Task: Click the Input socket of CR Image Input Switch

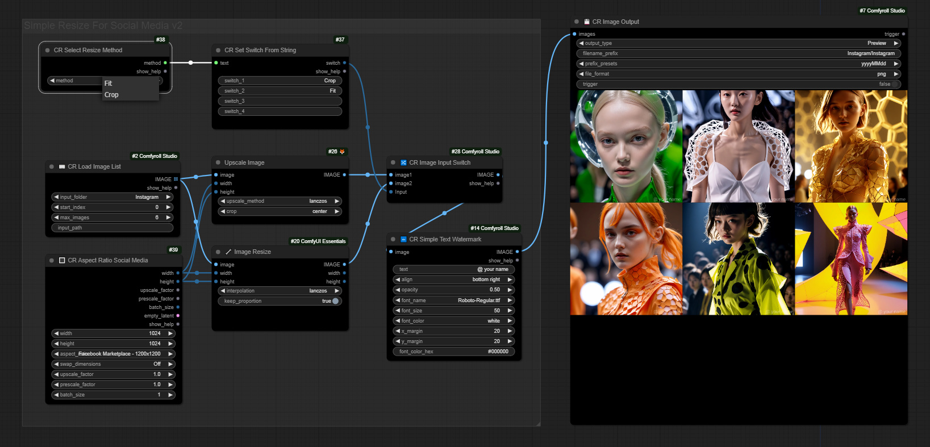Action: 391,192
